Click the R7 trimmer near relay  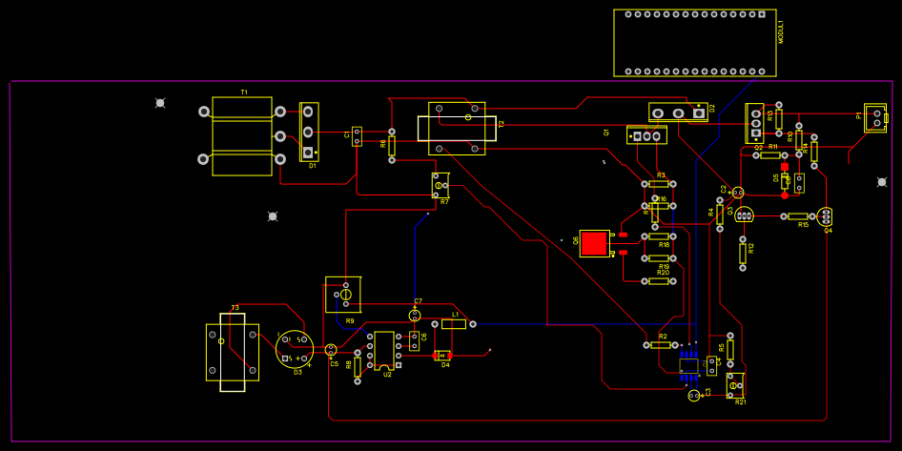pyautogui.click(x=441, y=185)
